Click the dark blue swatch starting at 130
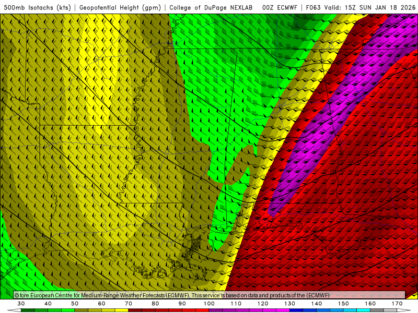 [x=296, y=310]
